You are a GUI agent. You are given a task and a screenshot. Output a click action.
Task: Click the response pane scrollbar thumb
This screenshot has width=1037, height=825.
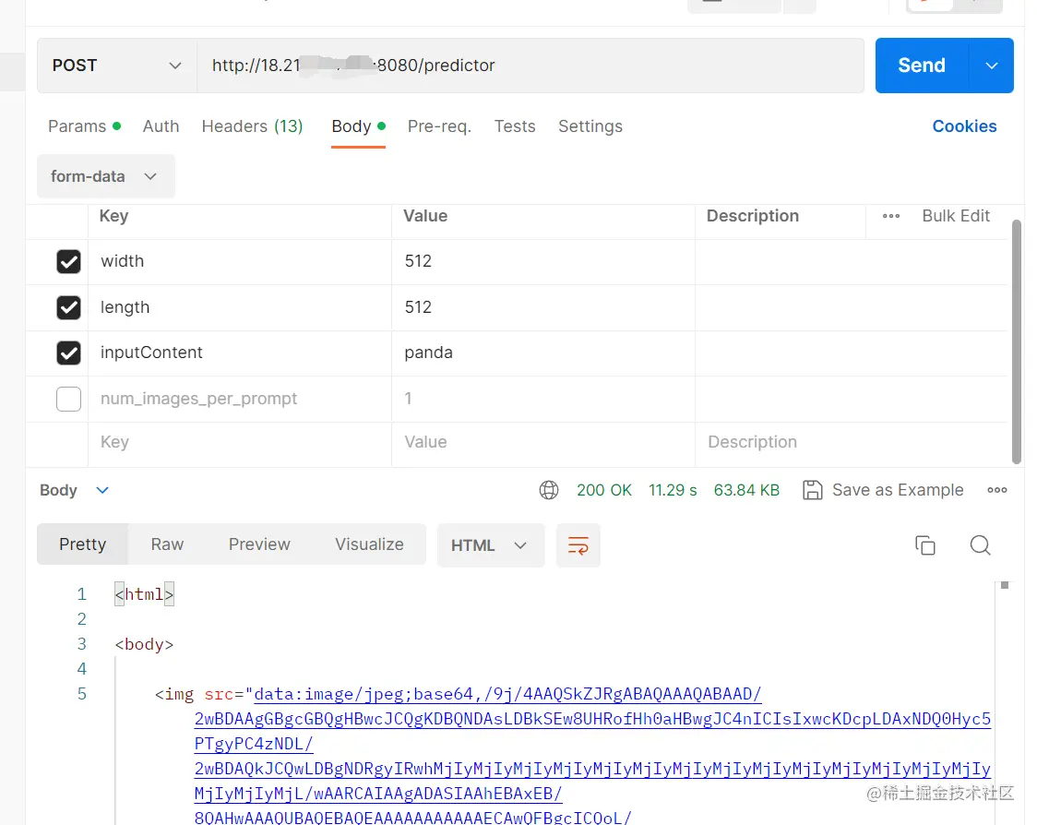coord(1005,585)
